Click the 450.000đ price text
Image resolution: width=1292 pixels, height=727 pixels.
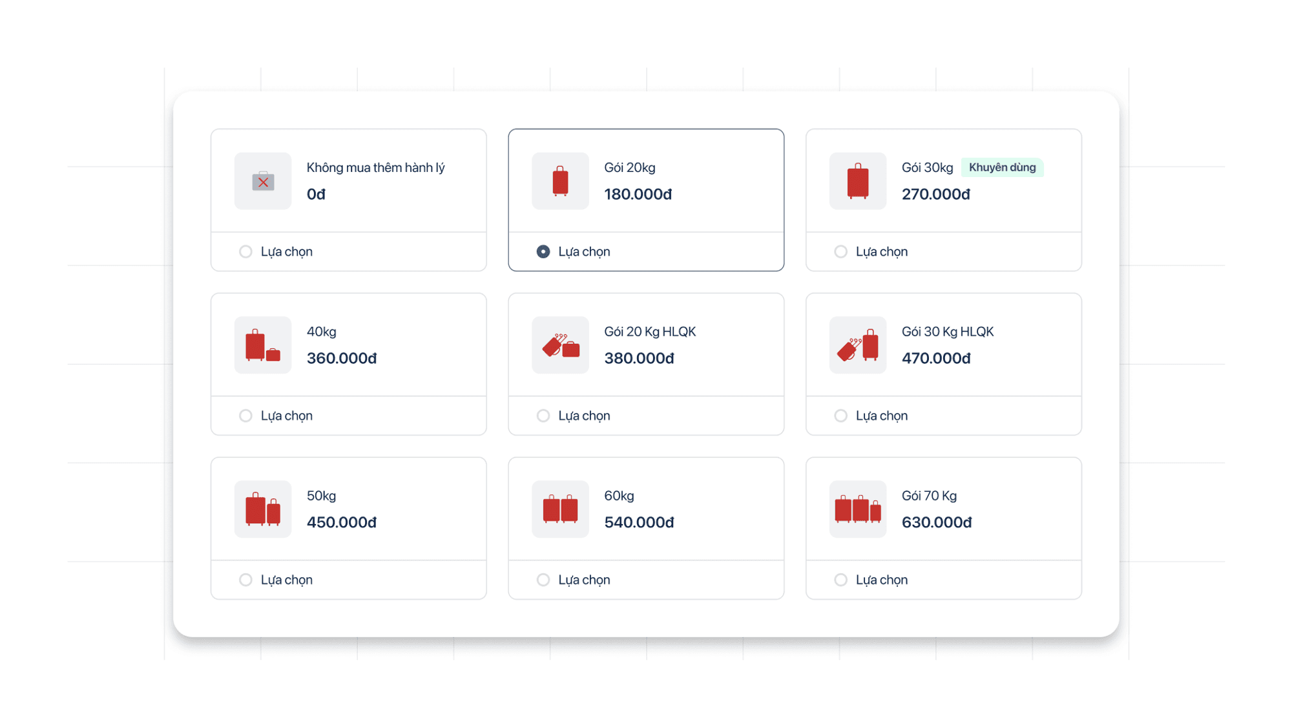point(341,522)
